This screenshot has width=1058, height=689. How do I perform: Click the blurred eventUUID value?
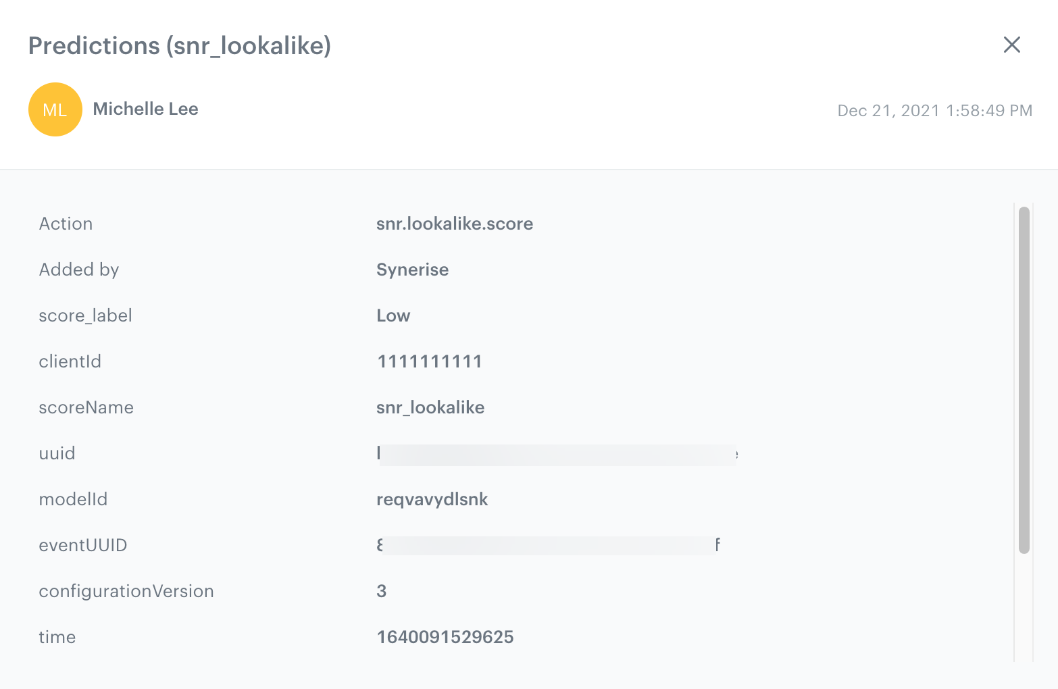(549, 545)
